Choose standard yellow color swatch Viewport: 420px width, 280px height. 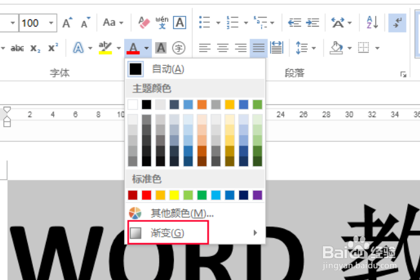point(174,195)
